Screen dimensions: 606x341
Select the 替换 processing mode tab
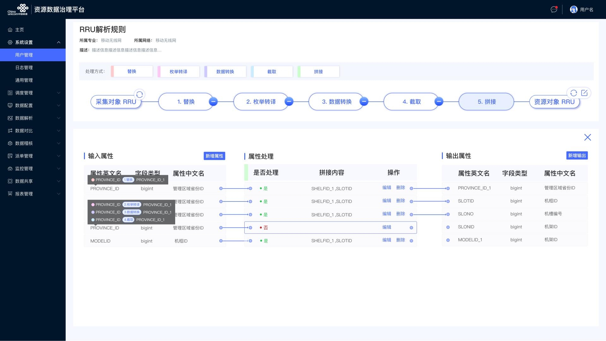click(132, 72)
